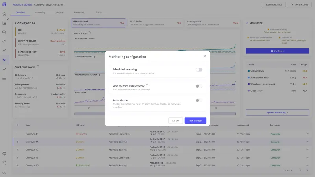The image size is (315, 177).
Task: Click info icon beside Save metrics as telemetry
Action: (147, 86)
